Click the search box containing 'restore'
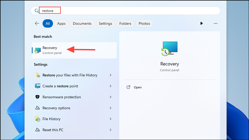This screenshot has width=249, height=140. tap(126, 11)
